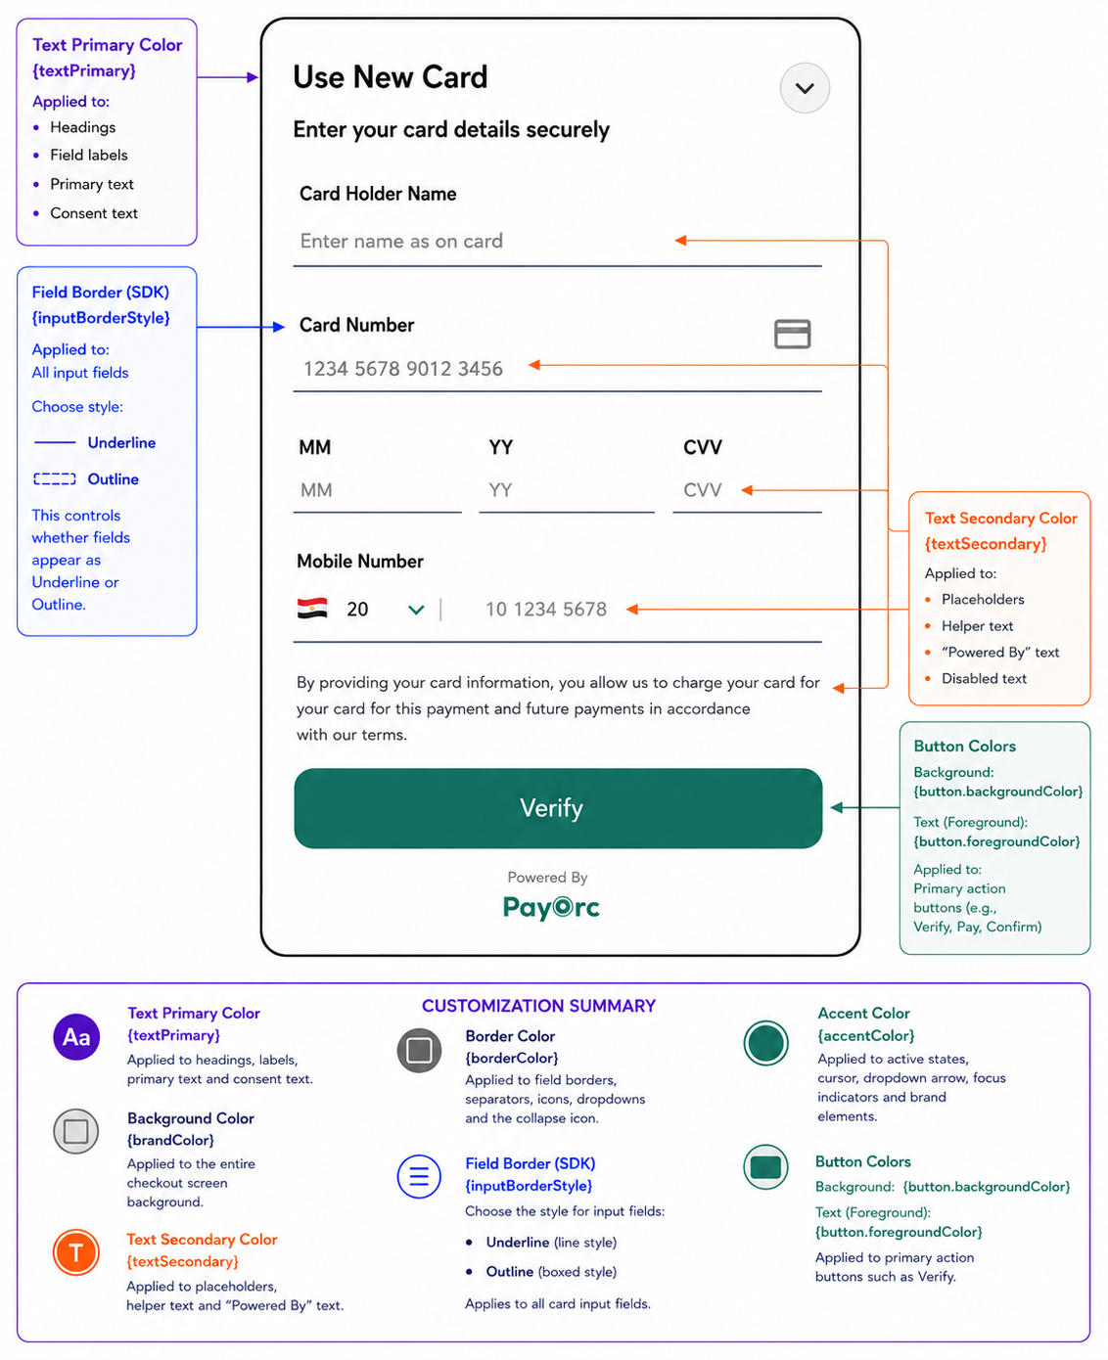The width and height of the screenshot is (1108, 1360).
Task: Click the dark Border Color icon
Action: tap(420, 1051)
